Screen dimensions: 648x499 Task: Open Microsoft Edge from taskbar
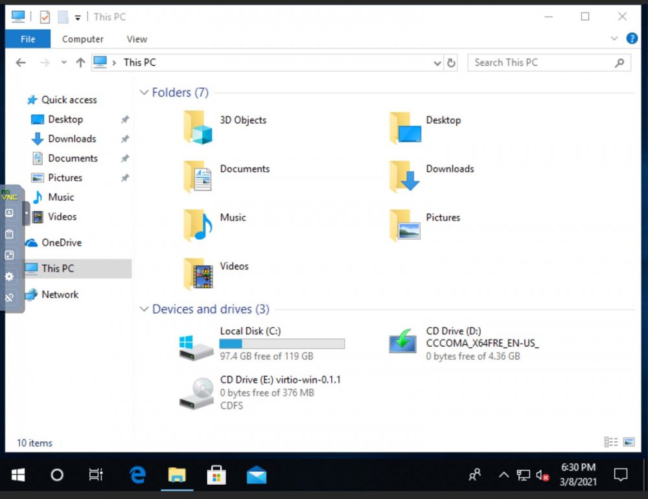(137, 474)
